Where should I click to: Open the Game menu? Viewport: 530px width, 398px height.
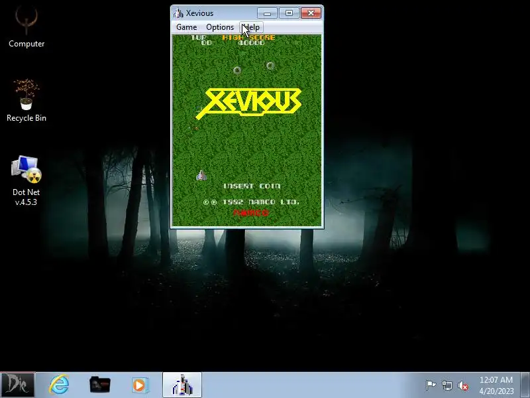tap(186, 27)
